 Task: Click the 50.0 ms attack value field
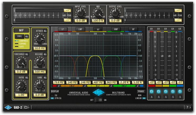39,48
